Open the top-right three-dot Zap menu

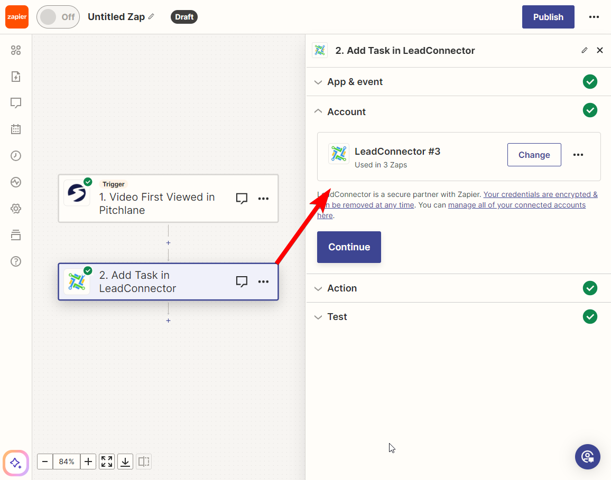click(x=594, y=17)
